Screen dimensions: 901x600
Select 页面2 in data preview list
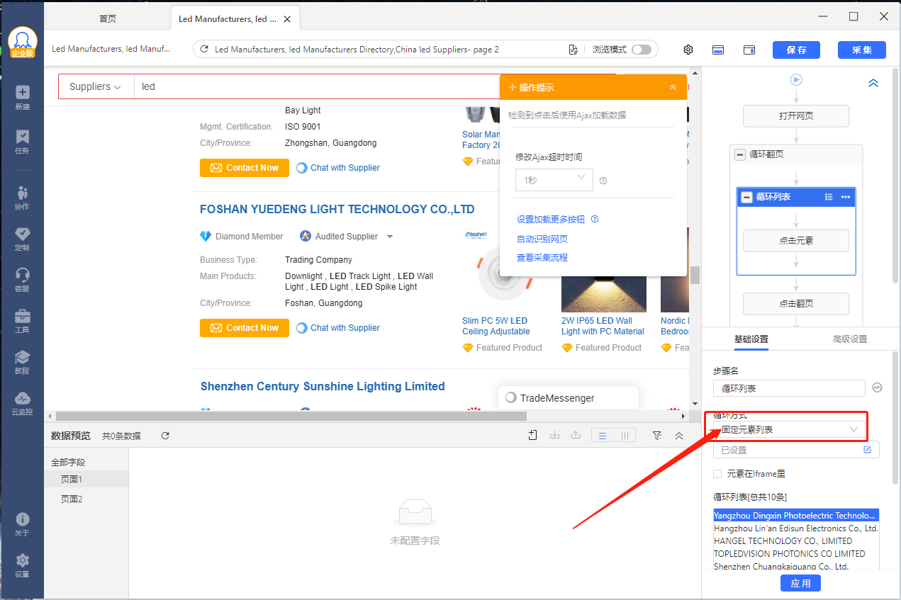86,499
